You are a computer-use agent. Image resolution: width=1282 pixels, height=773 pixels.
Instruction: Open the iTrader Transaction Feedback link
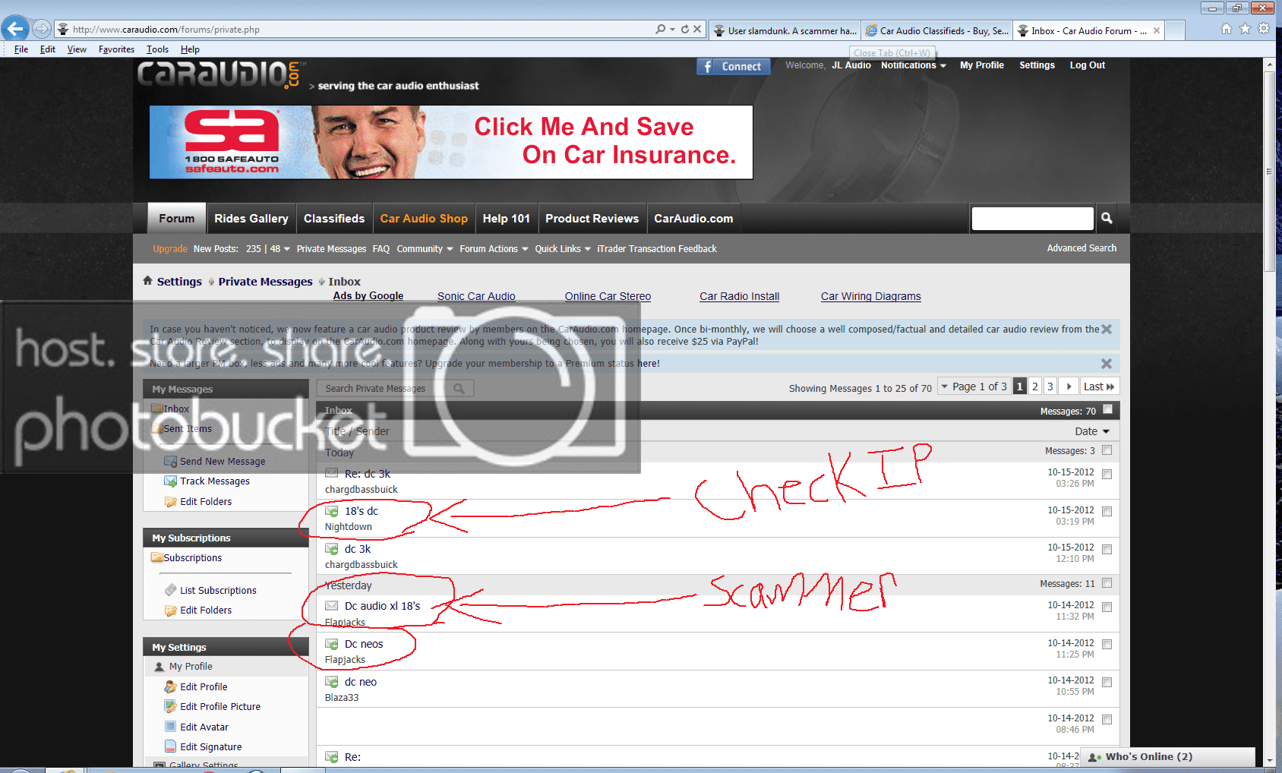coord(657,249)
